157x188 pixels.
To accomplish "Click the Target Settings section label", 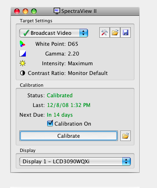I will [x=36, y=21].
